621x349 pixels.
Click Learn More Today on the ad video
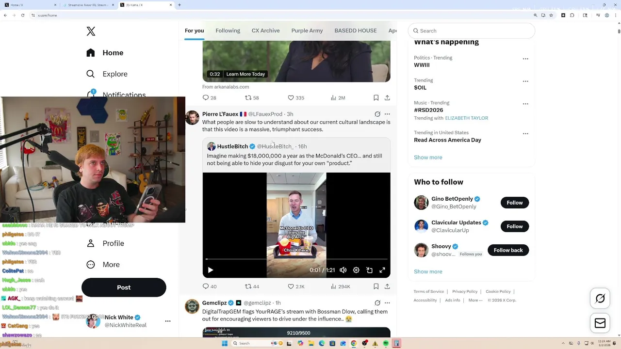(245, 74)
